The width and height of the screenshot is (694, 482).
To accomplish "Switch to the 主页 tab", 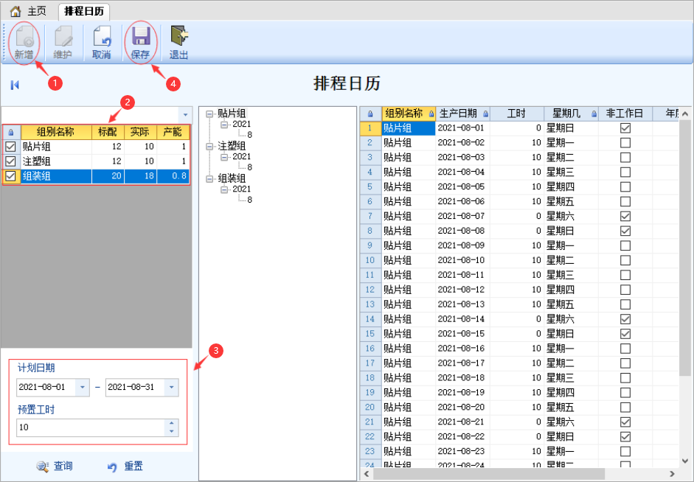I will tap(28, 11).
